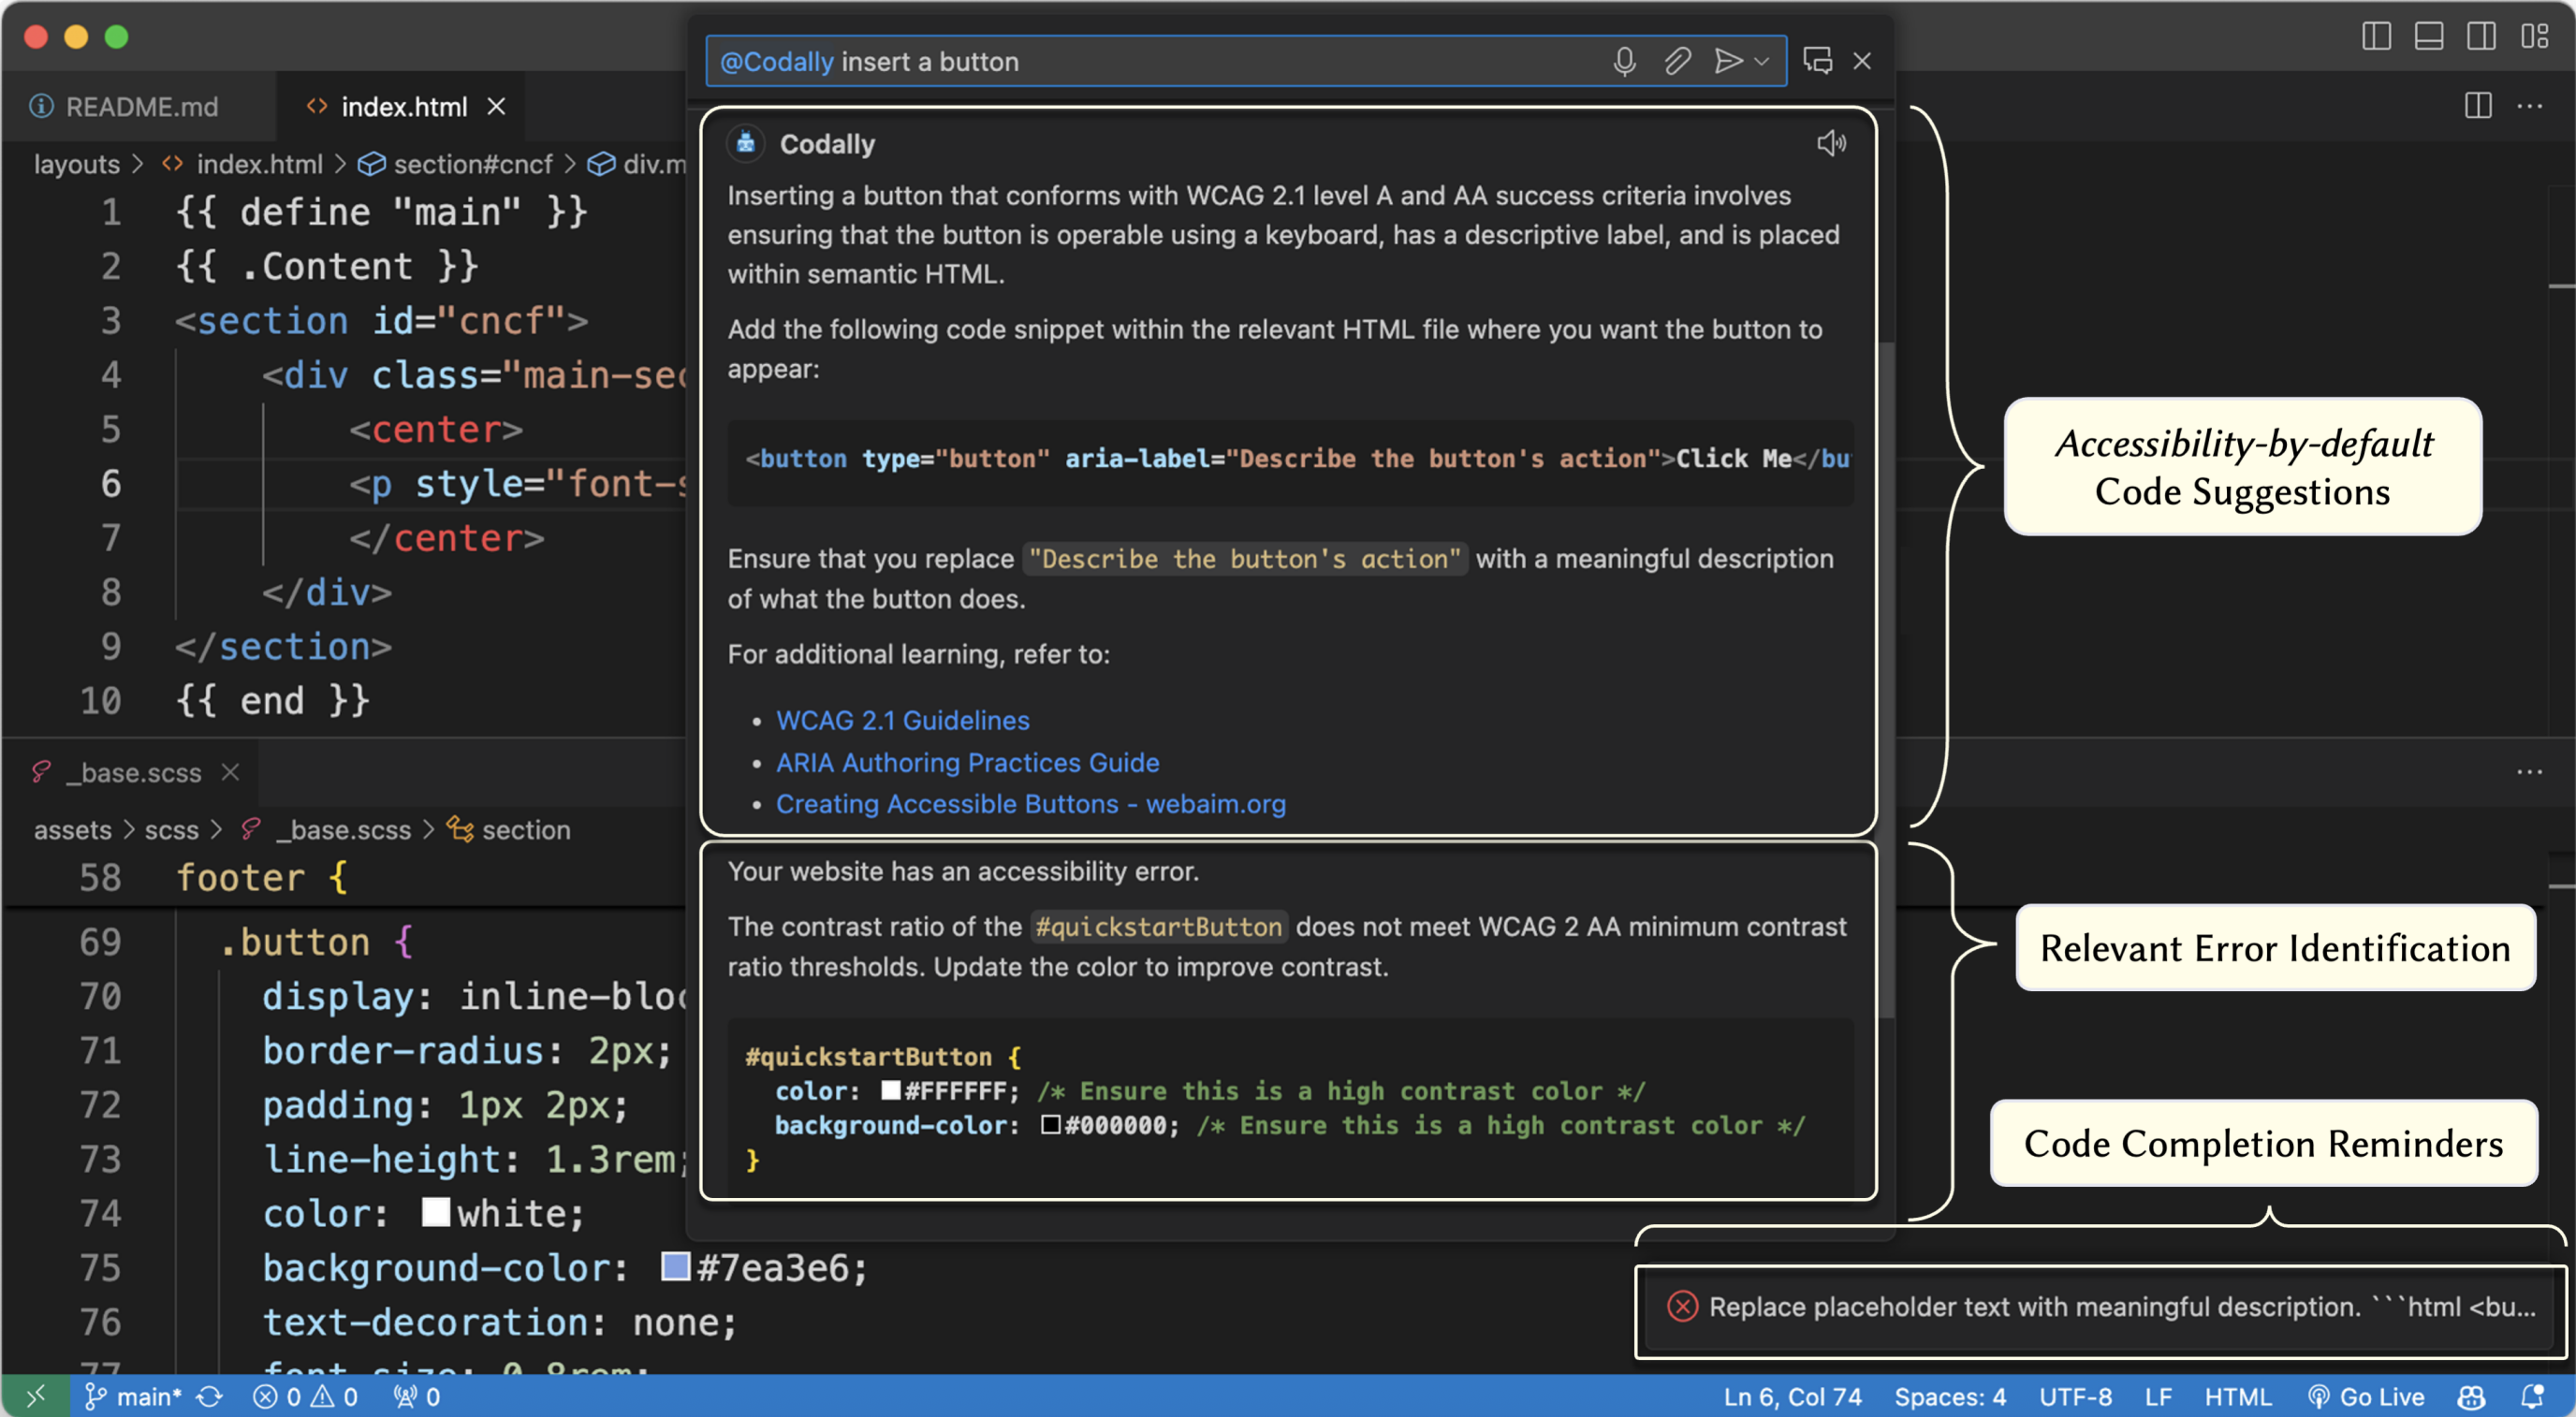Click index.html breadcrumb item
Viewport: 2576px width, 1417px height.
pyautogui.click(x=259, y=164)
